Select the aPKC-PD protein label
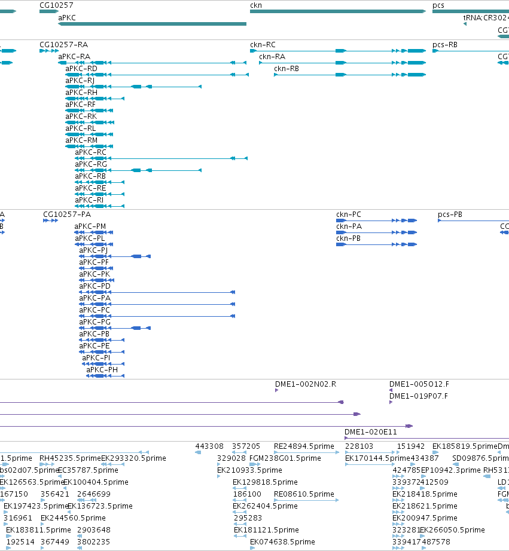 (95, 286)
